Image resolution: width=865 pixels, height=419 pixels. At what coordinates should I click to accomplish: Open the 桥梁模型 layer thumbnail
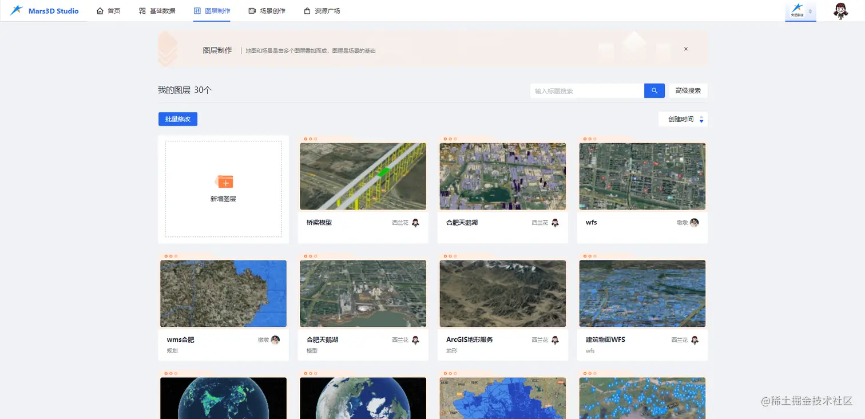(x=363, y=176)
